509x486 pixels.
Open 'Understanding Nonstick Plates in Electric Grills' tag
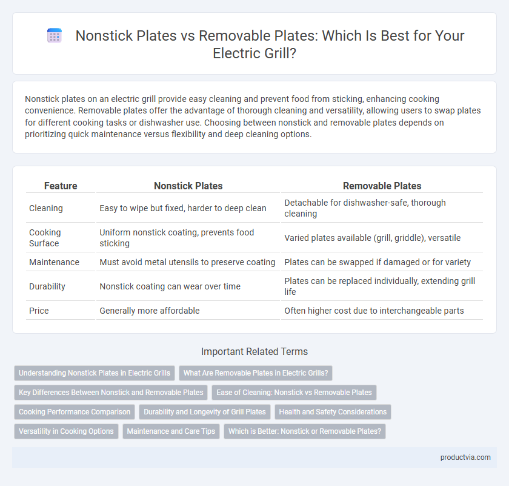[x=95, y=373]
